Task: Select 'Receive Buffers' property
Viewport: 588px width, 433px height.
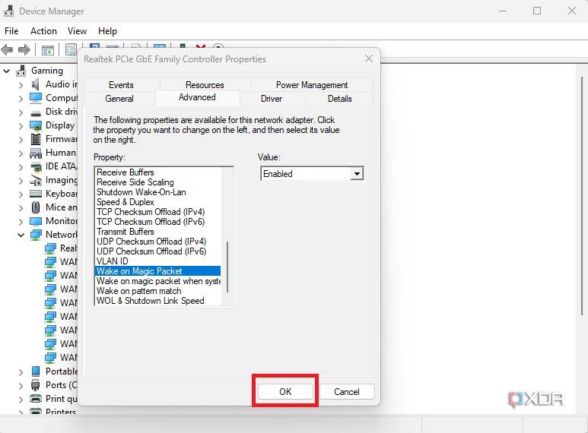Action: coord(126,172)
